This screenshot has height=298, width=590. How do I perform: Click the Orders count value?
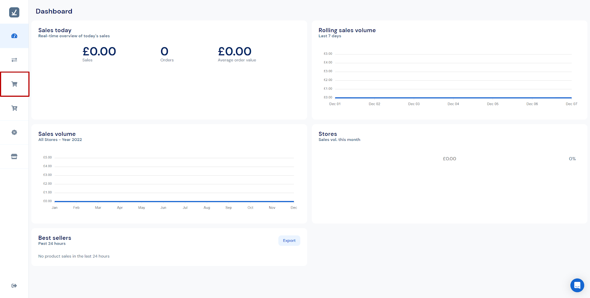coord(164,52)
